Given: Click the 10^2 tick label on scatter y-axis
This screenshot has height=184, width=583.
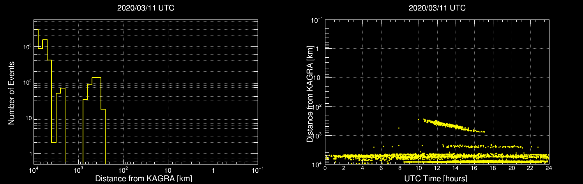Looking at the screenshot, I should (x=318, y=106).
